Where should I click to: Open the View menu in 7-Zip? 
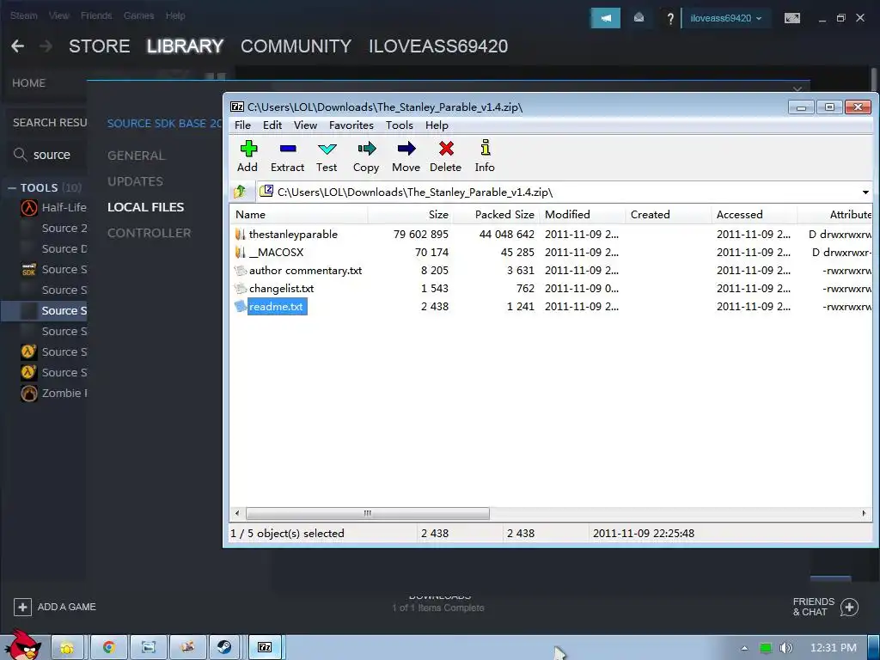pyautogui.click(x=305, y=125)
